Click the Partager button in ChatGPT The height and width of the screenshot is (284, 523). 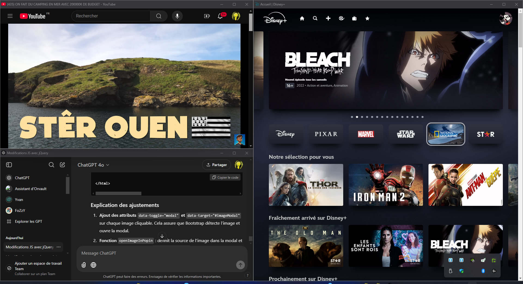(x=217, y=165)
